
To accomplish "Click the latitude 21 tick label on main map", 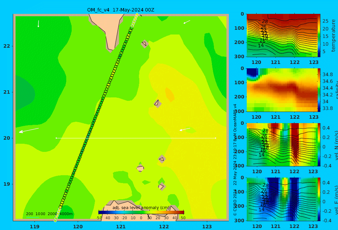I will 7,92.
